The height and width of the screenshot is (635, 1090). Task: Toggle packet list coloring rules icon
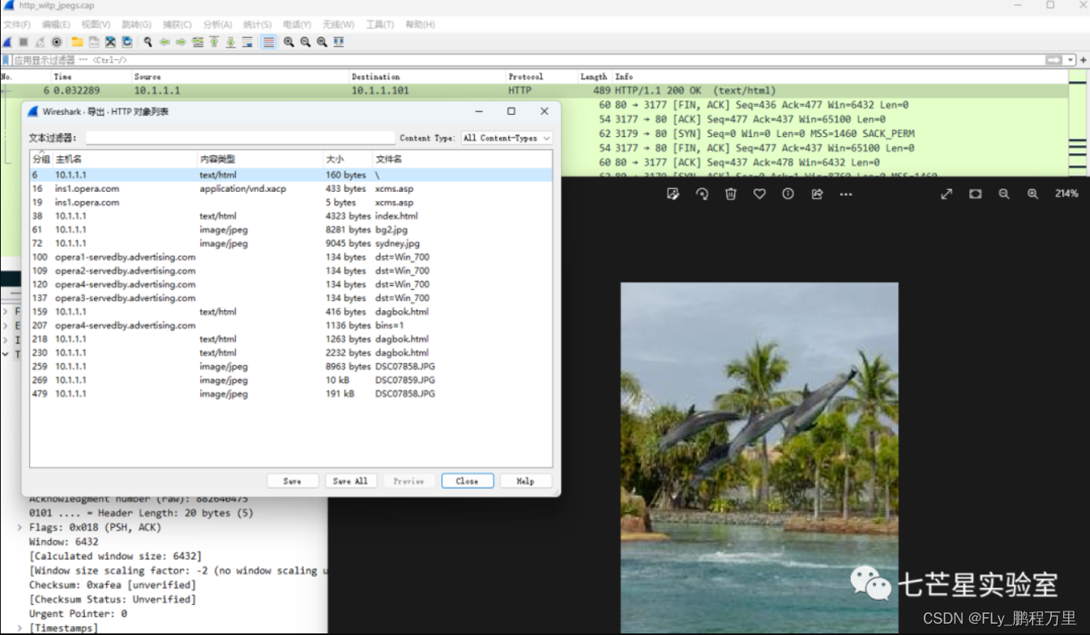[x=268, y=42]
